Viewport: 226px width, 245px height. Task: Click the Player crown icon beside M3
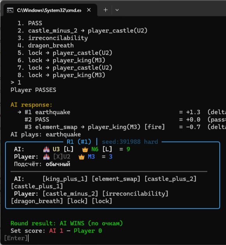pos(82,157)
